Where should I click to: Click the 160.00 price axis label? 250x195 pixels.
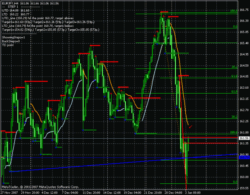pyautogui.click(x=244, y=177)
